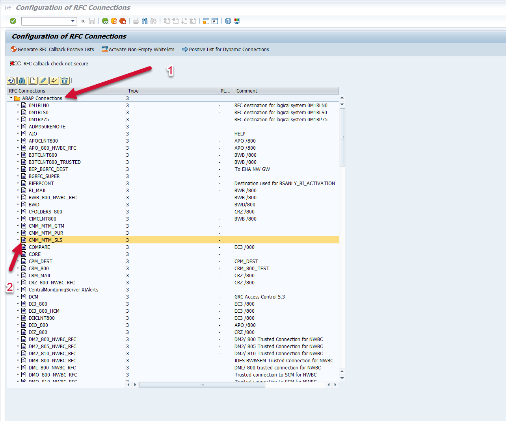506x421 pixels.
Task: Click the Display glasses icon
Action: pyautogui.click(x=54, y=81)
